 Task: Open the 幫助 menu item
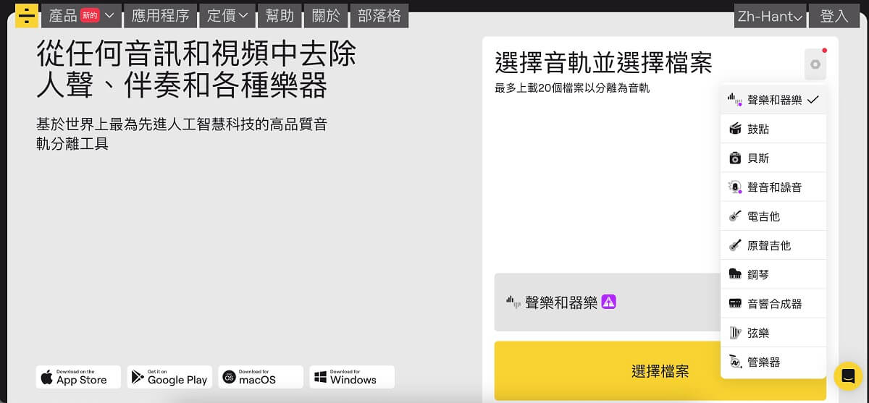280,15
